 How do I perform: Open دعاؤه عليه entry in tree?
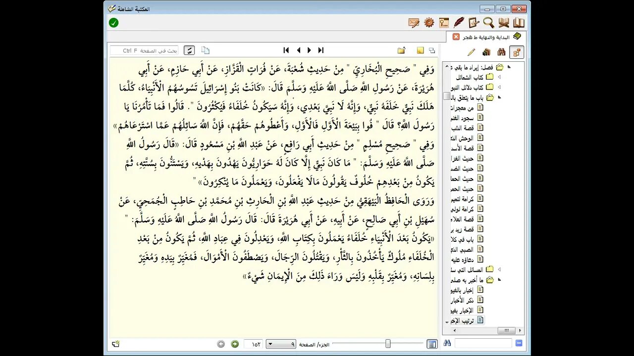[467, 260]
